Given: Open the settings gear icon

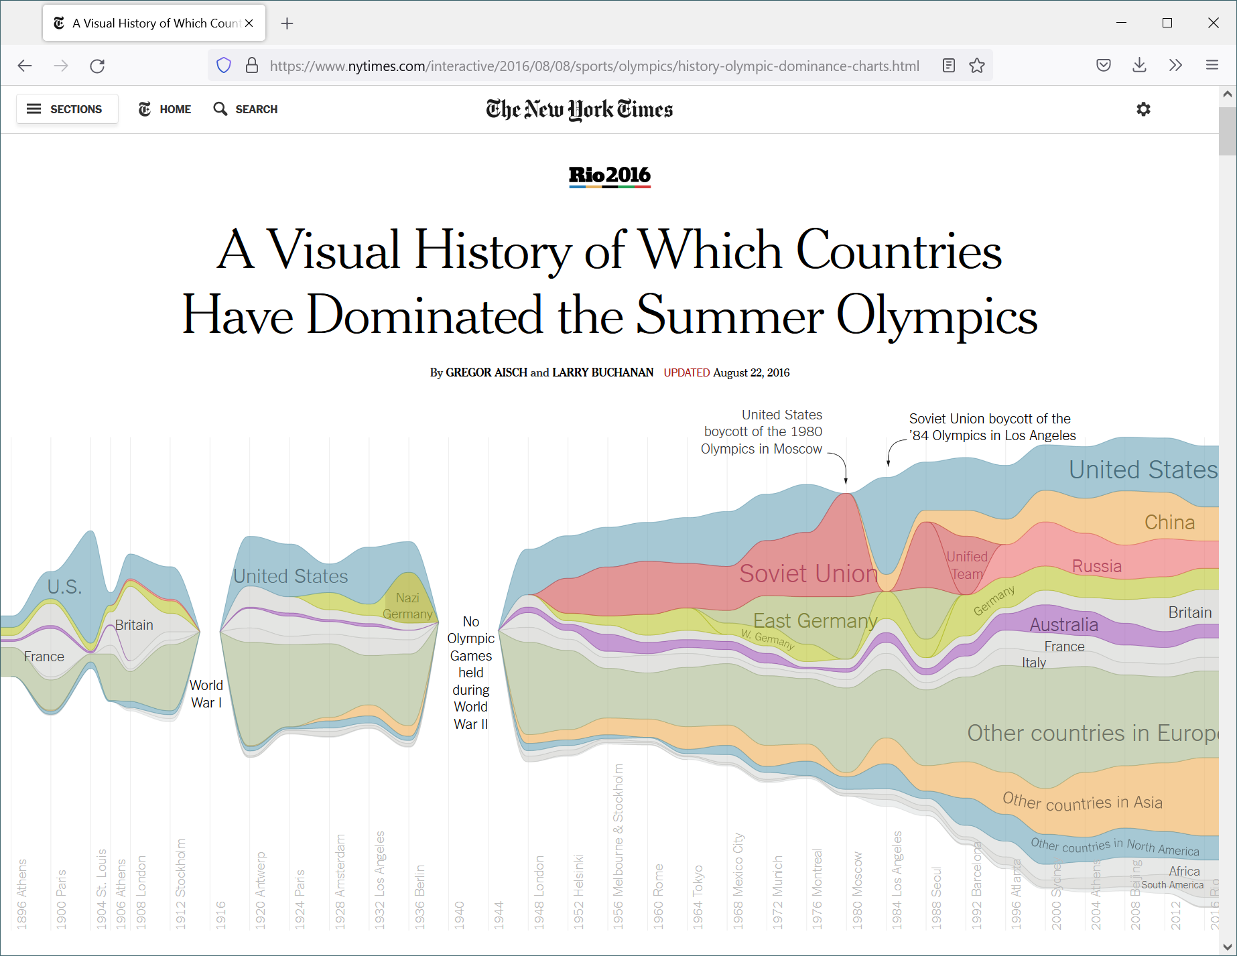Looking at the screenshot, I should point(1143,109).
